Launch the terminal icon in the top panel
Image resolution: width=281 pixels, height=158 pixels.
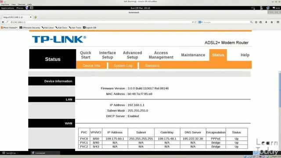pyautogui.click(x=32, y=8)
